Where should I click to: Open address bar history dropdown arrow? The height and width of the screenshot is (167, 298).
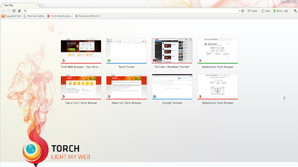[239, 11]
